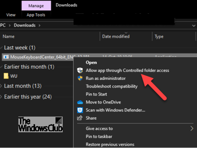The height and width of the screenshot is (148, 197).
Task: Choose Pin to taskbar
Action: pos(99,137)
